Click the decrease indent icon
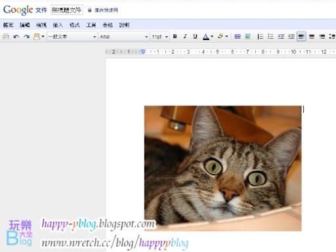 [281, 36]
